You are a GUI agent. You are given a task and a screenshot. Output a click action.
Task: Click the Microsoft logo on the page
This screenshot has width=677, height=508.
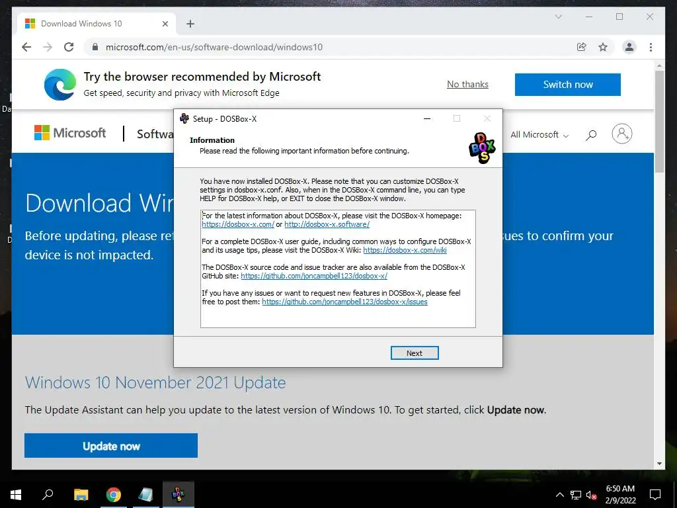pos(70,133)
